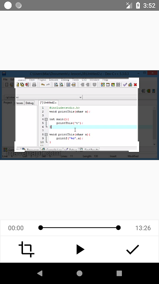Tap the Android back navigation button
159x284 pixels.
(40, 273)
